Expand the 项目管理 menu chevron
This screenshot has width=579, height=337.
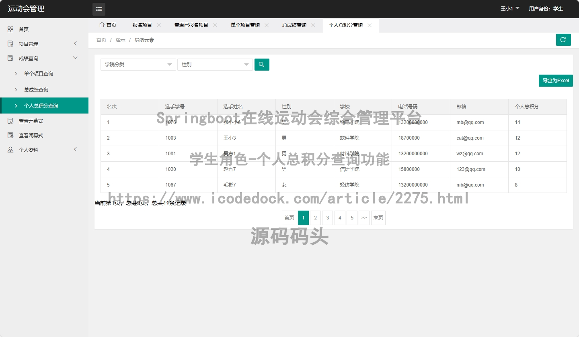(x=75, y=43)
